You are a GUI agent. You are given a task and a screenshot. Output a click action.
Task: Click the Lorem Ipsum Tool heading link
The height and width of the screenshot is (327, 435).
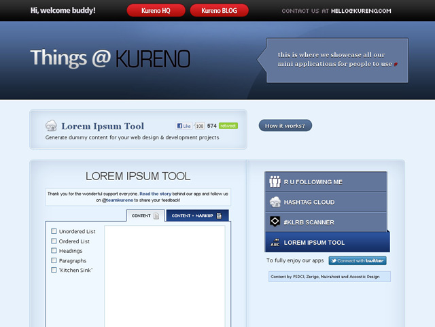tap(103, 126)
